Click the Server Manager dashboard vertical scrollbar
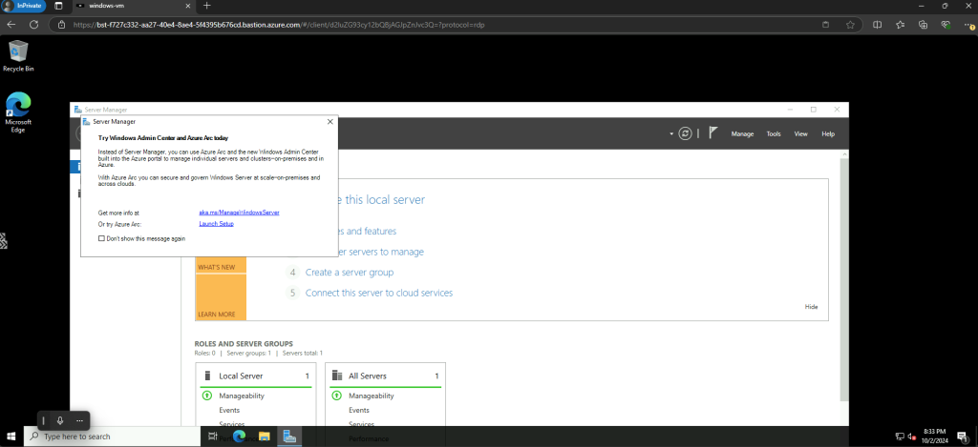Viewport: 978px width, 447px height. [844, 280]
